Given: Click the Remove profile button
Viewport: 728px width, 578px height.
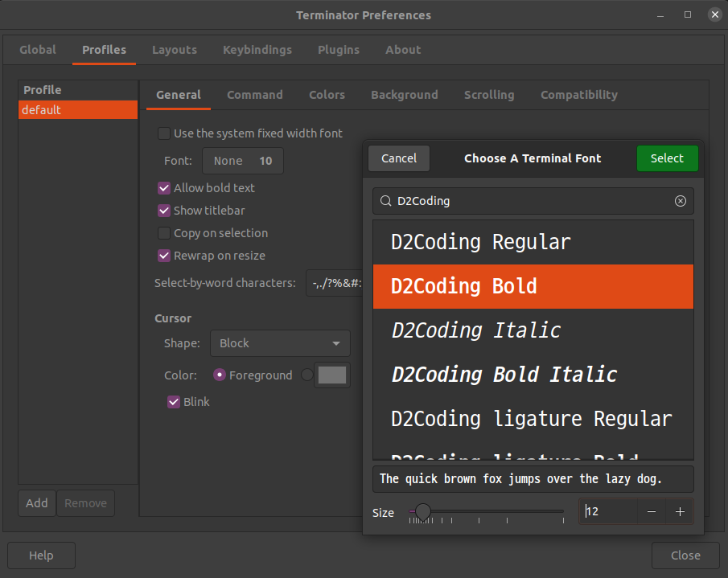Looking at the screenshot, I should [x=85, y=503].
